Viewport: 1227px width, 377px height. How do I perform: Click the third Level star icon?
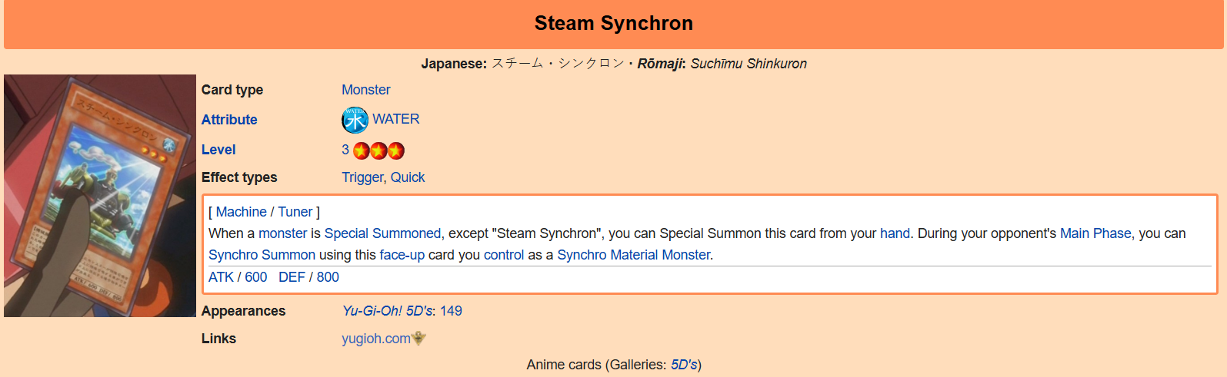coord(395,150)
